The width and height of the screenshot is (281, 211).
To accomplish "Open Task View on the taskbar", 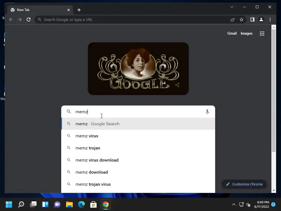I will click(x=33, y=204).
